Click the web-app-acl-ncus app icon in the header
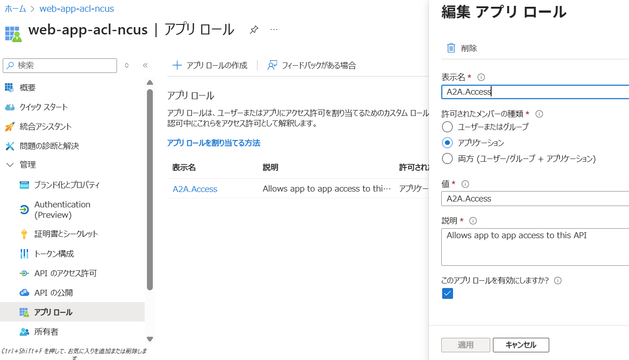This screenshot has width=629, height=360. coord(13,34)
